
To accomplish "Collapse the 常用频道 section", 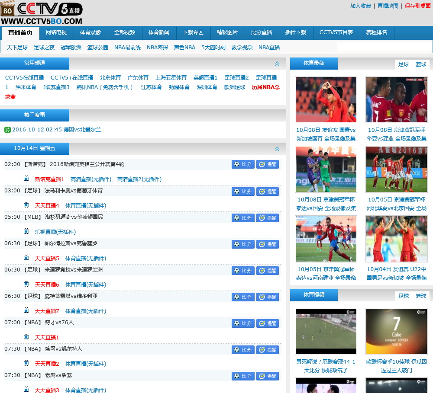I will [277, 64].
